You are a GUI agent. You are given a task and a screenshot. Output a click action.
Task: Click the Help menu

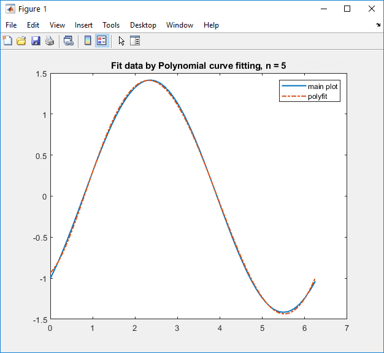click(x=211, y=25)
